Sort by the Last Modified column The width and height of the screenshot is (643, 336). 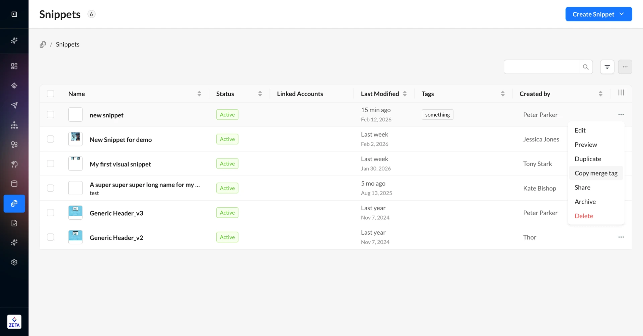coord(405,94)
